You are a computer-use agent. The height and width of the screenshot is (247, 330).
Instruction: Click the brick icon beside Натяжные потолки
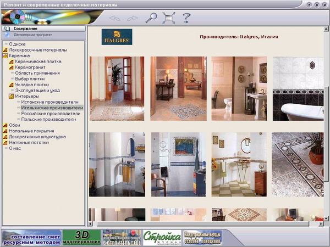[5, 143]
